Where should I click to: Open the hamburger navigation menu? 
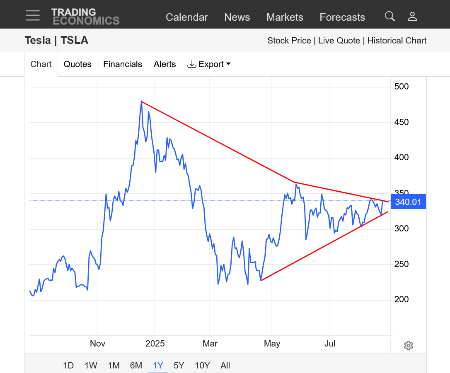coord(33,16)
